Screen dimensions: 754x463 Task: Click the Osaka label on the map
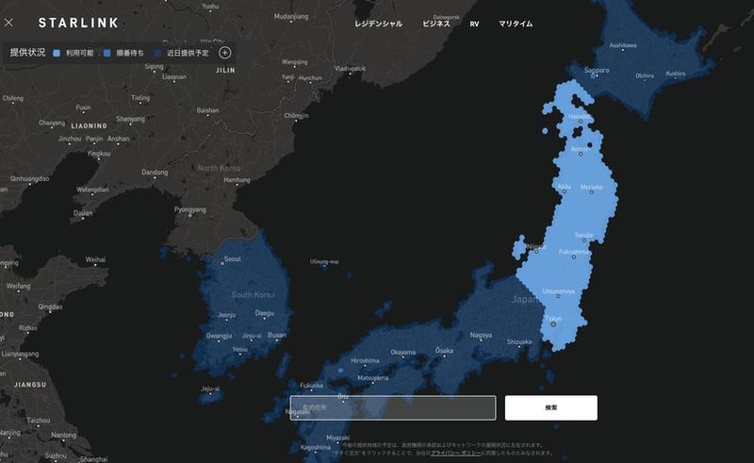(444, 350)
